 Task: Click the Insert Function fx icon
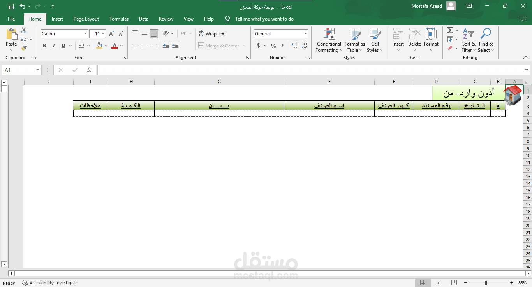point(89,70)
